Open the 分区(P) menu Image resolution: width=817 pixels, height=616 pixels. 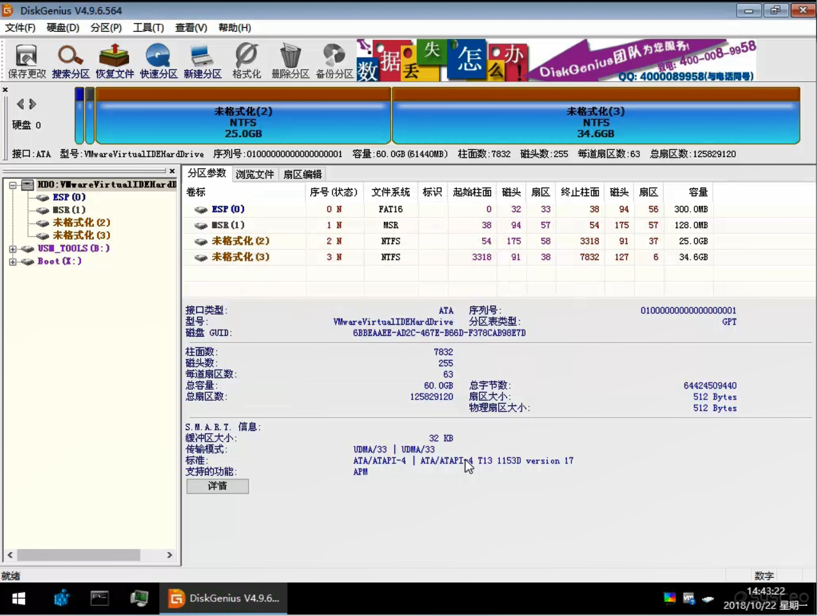pyautogui.click(x=106, y=27)
